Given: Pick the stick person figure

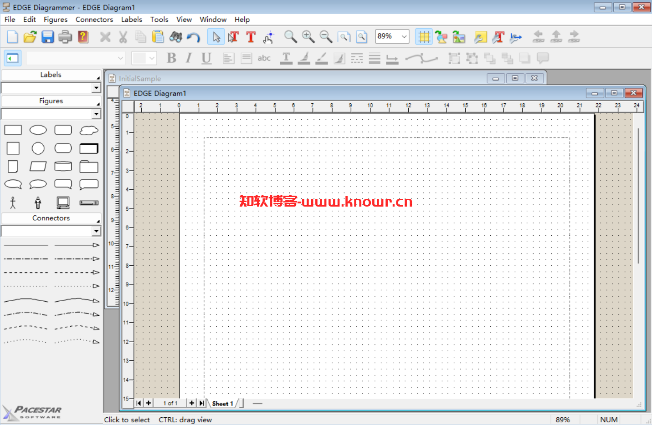Looking at the screenshot, I should point(13,203).
